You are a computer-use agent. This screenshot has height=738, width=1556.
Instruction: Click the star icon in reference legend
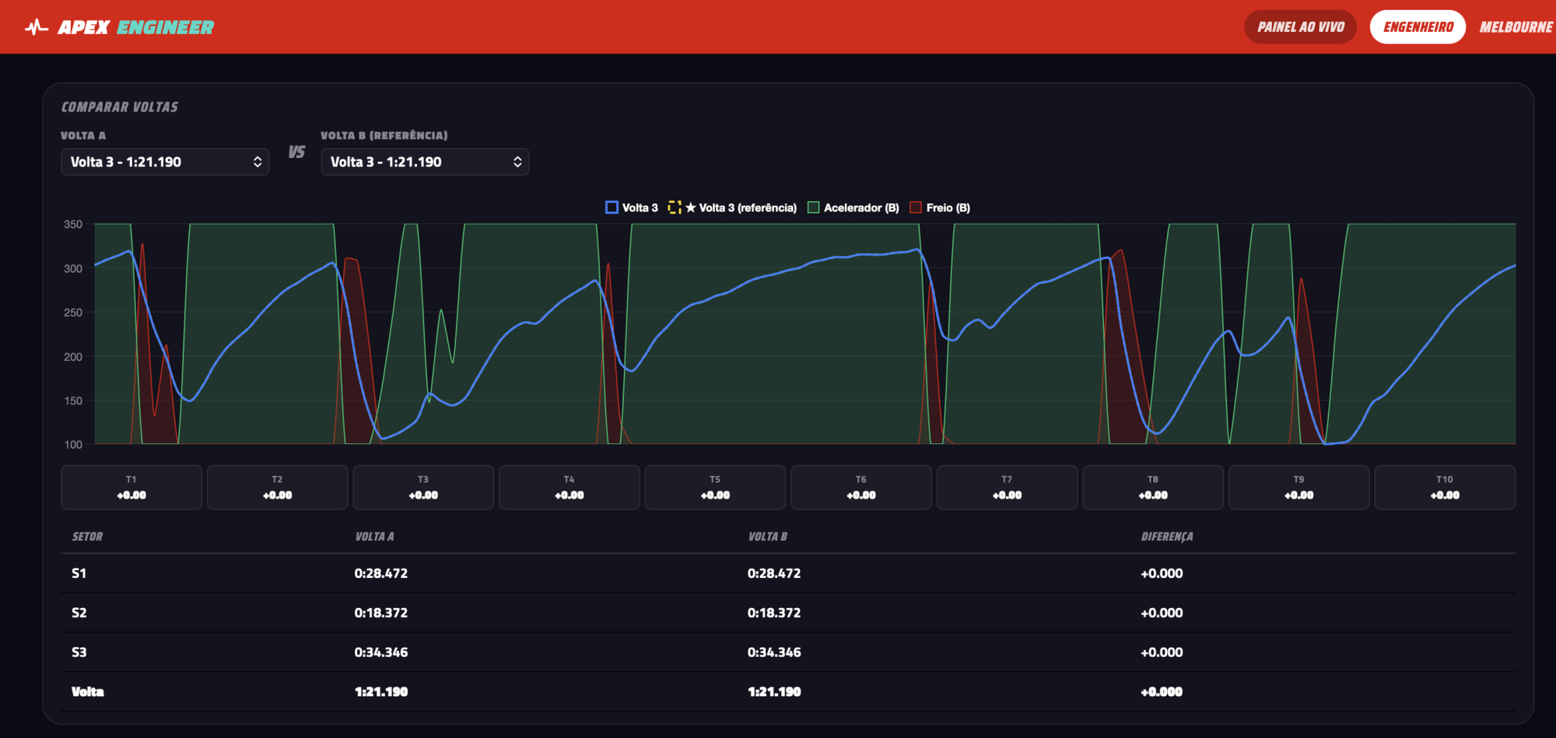point(690,208)
